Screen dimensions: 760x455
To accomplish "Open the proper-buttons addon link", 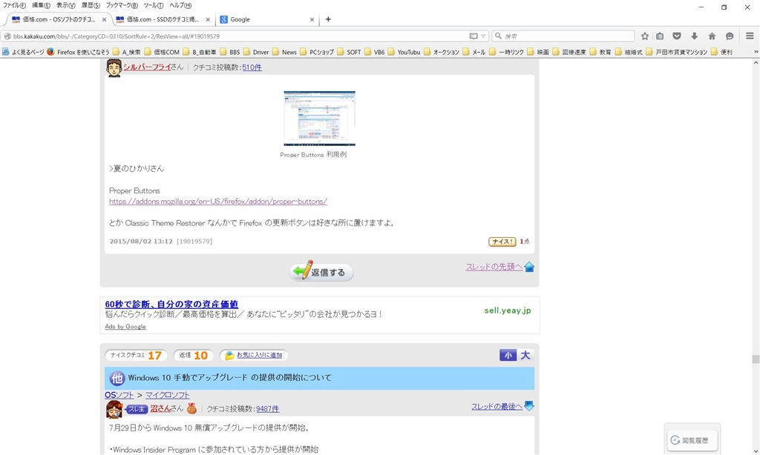I will pyautogui.click(x=218, y=202).
